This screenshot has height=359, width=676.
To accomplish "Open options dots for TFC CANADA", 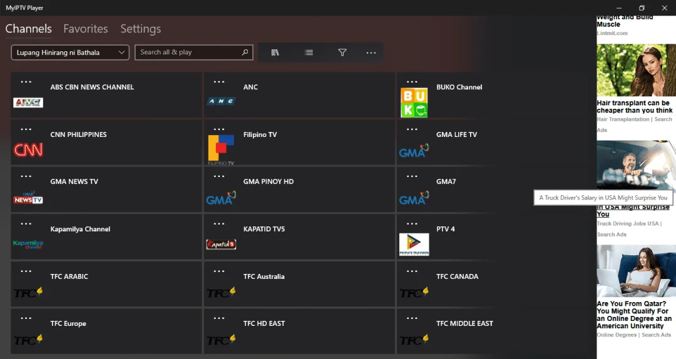I will 412,271.
